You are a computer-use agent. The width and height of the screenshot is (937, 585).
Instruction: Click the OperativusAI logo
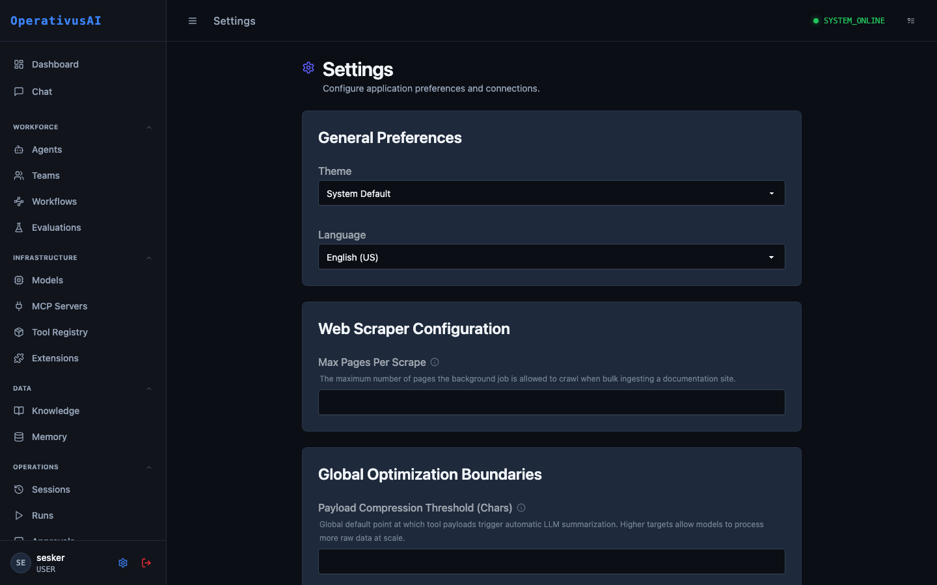[56, 21]
